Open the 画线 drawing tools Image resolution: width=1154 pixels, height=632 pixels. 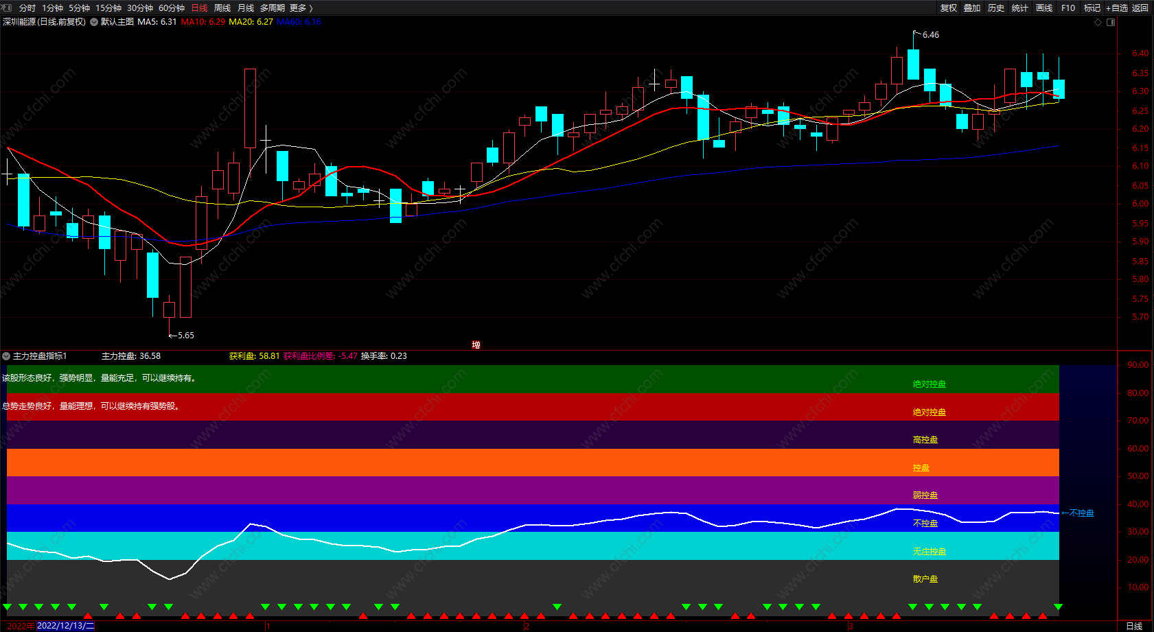(x=1044, y=8)
